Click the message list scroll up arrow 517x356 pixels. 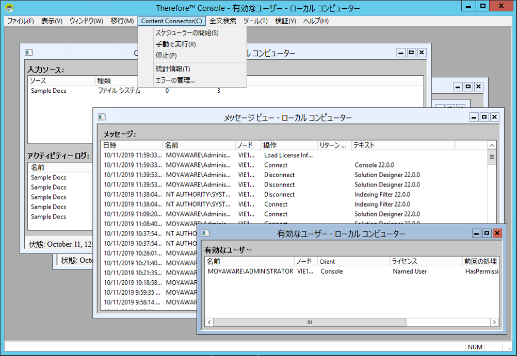click(492, 145)
